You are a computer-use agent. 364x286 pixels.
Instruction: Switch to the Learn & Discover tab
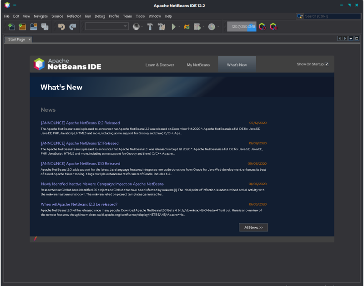pos(160,65)
